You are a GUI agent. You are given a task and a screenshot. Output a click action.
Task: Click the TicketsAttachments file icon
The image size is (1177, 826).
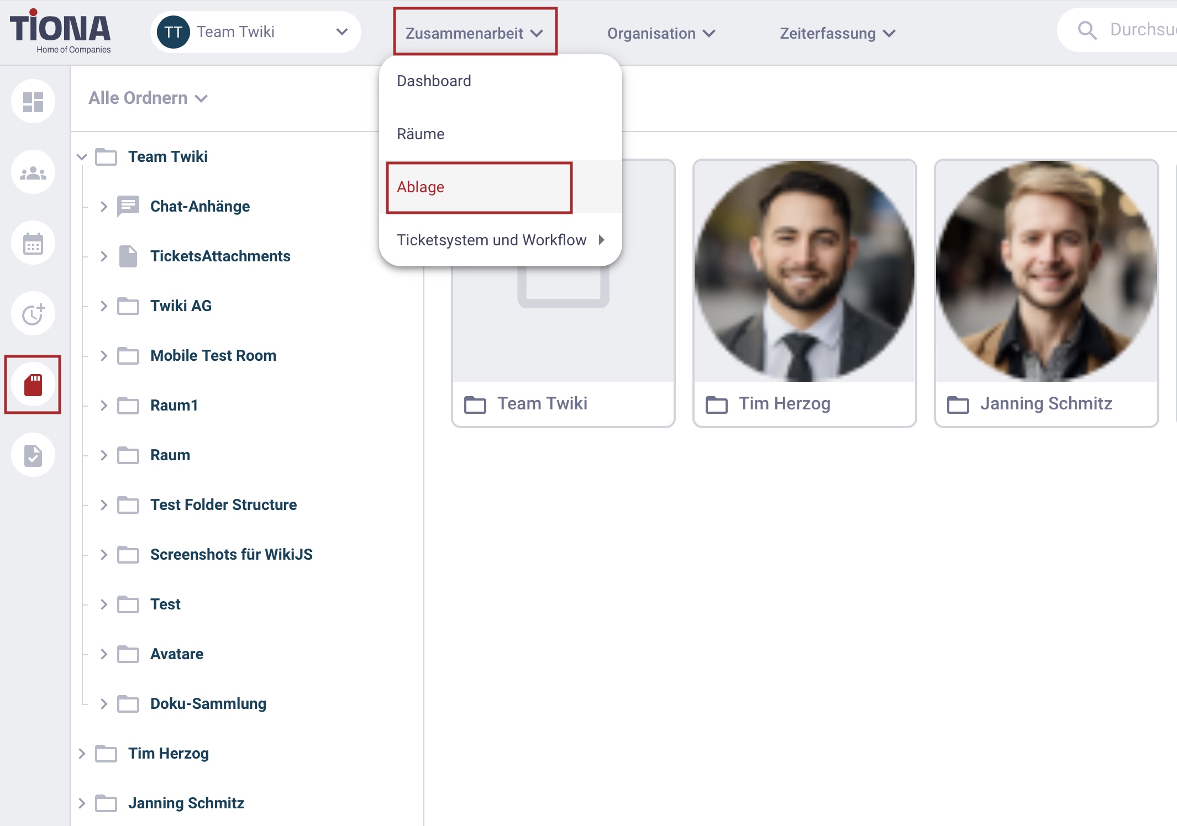(128, 256)
